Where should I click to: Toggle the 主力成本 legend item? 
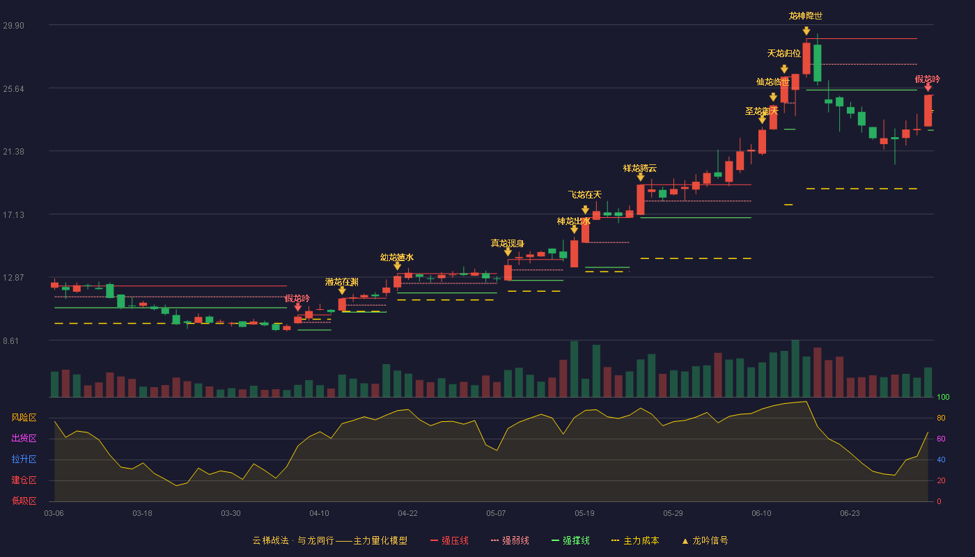pyautogui.click(x=635, y=540)
